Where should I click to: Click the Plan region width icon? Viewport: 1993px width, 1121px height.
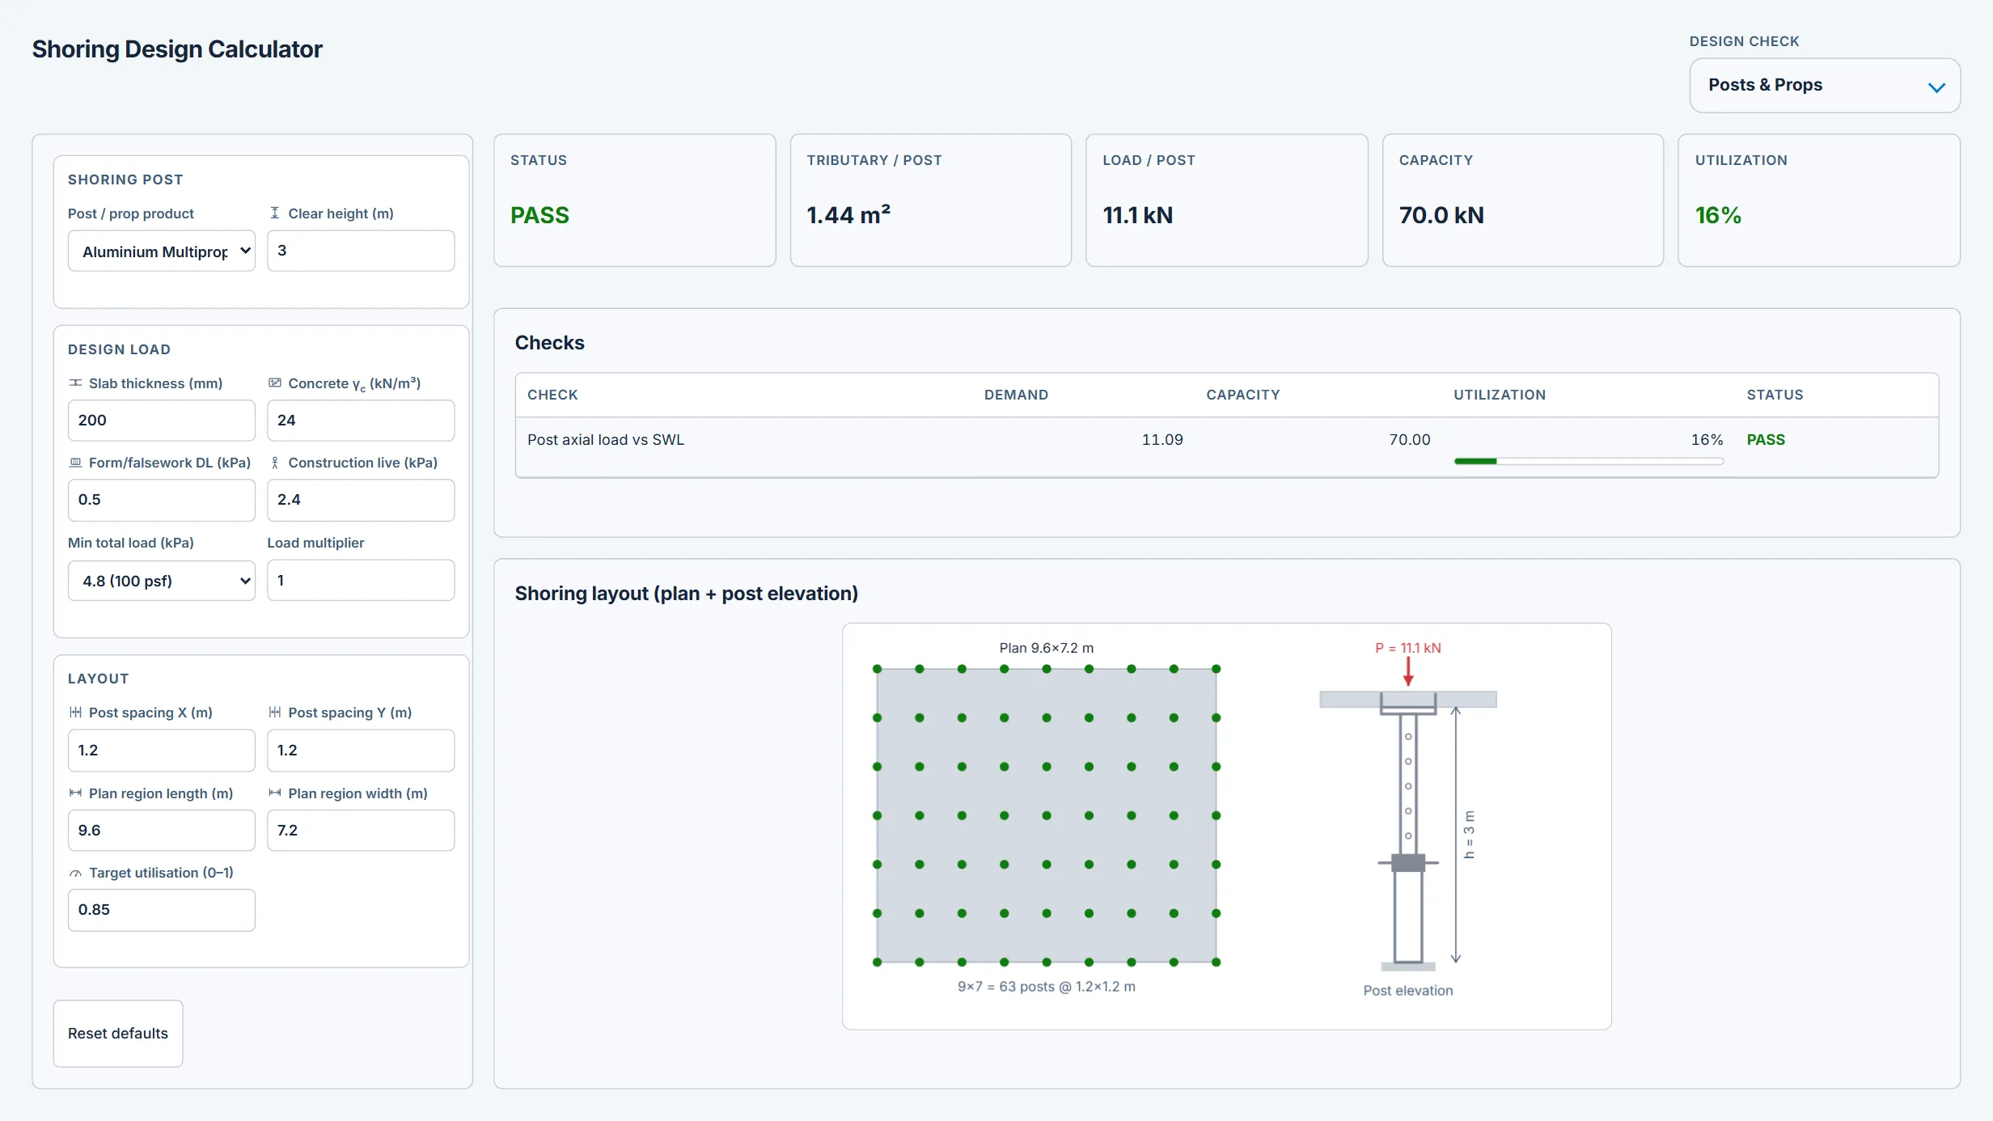click(x=275, y=793)
